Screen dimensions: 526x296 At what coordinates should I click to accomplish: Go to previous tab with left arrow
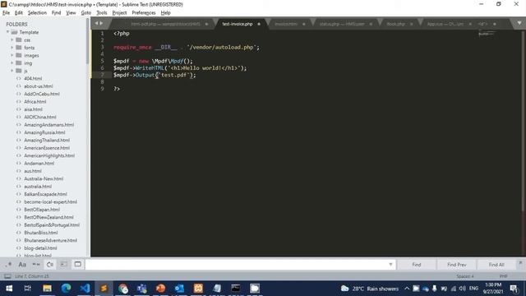(96, 23)
